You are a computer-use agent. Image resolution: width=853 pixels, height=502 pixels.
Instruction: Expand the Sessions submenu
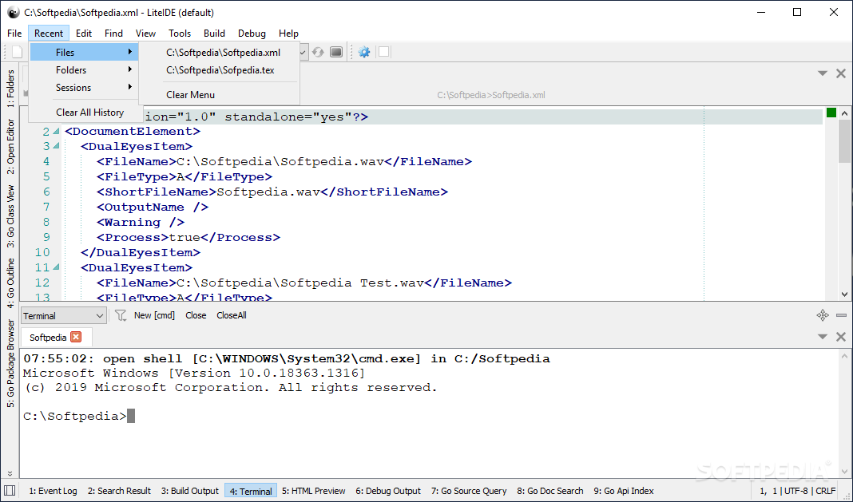[x=84, y=88]
